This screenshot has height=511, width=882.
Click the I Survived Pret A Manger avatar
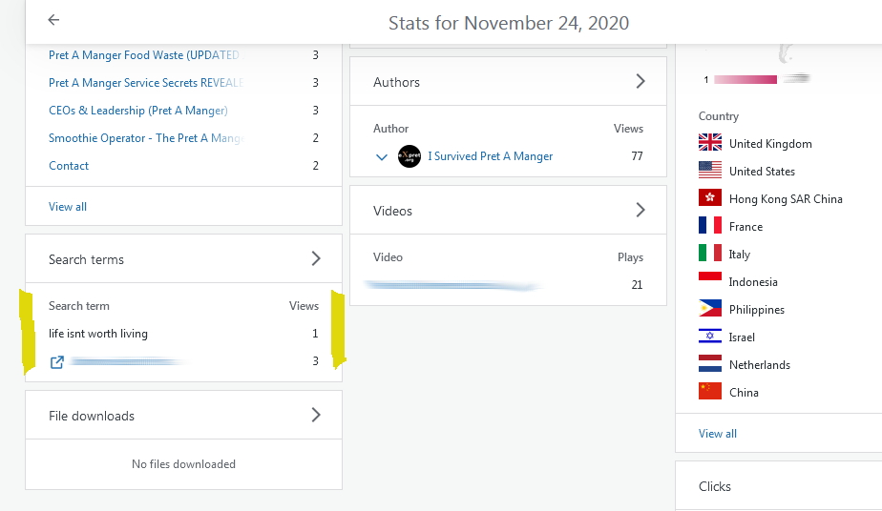click(x=409, y=156)
